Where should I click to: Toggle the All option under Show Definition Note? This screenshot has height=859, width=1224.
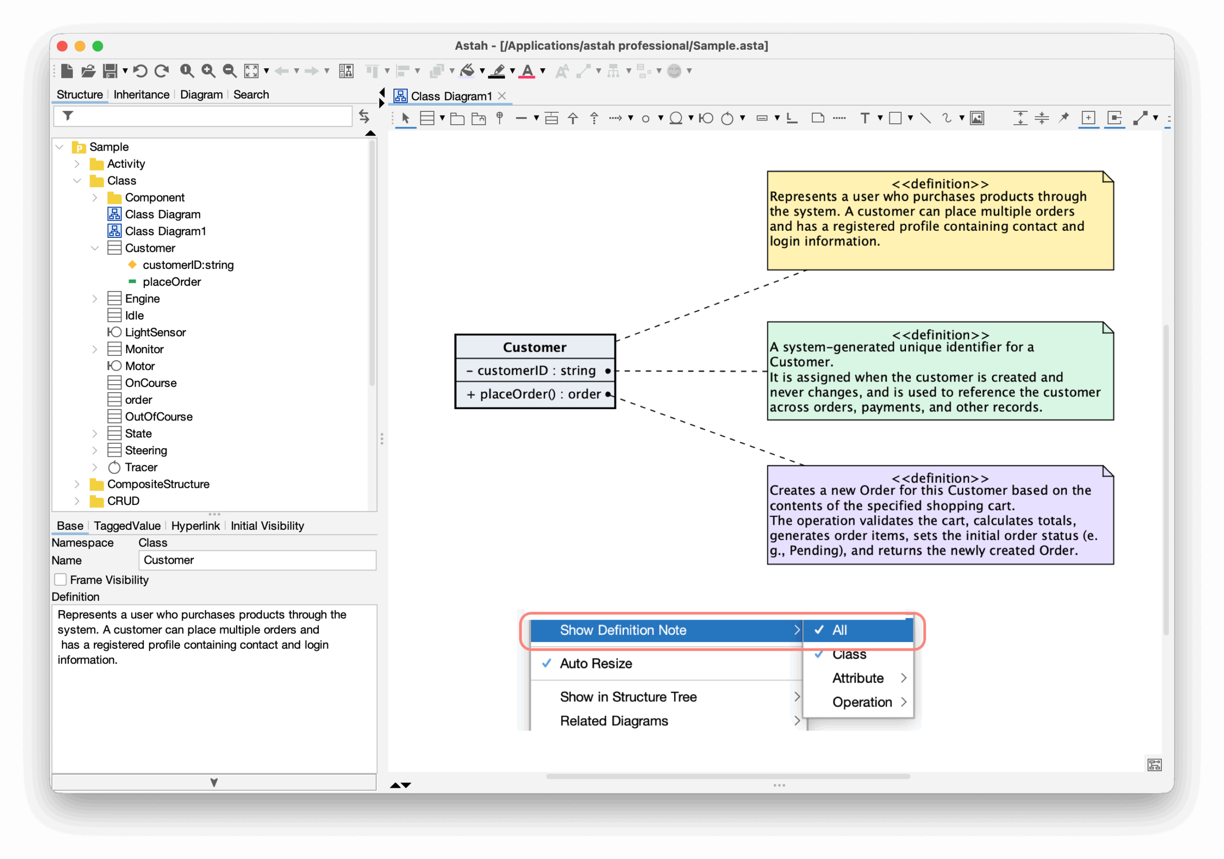tap(839, 630)
